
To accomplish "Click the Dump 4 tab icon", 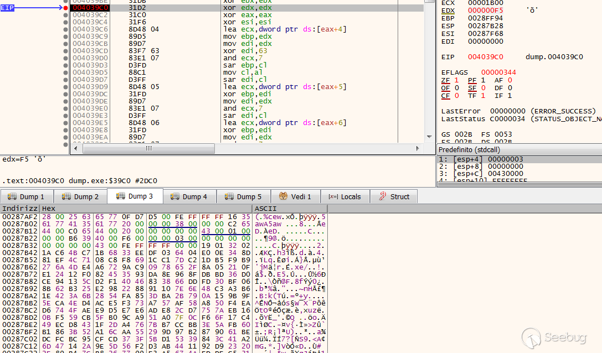I will [x=175, y=196].
